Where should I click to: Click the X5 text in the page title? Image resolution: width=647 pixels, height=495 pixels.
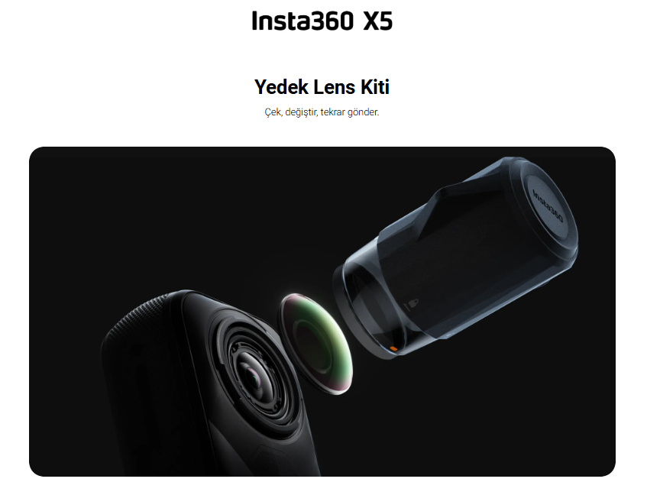tap(377, 21)
